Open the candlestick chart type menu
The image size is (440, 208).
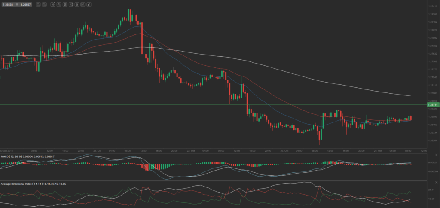[x=59, y=4]
